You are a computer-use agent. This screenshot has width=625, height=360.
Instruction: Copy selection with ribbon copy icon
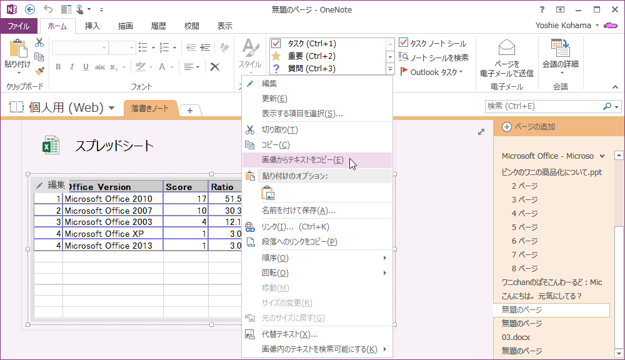click(39, 57)
